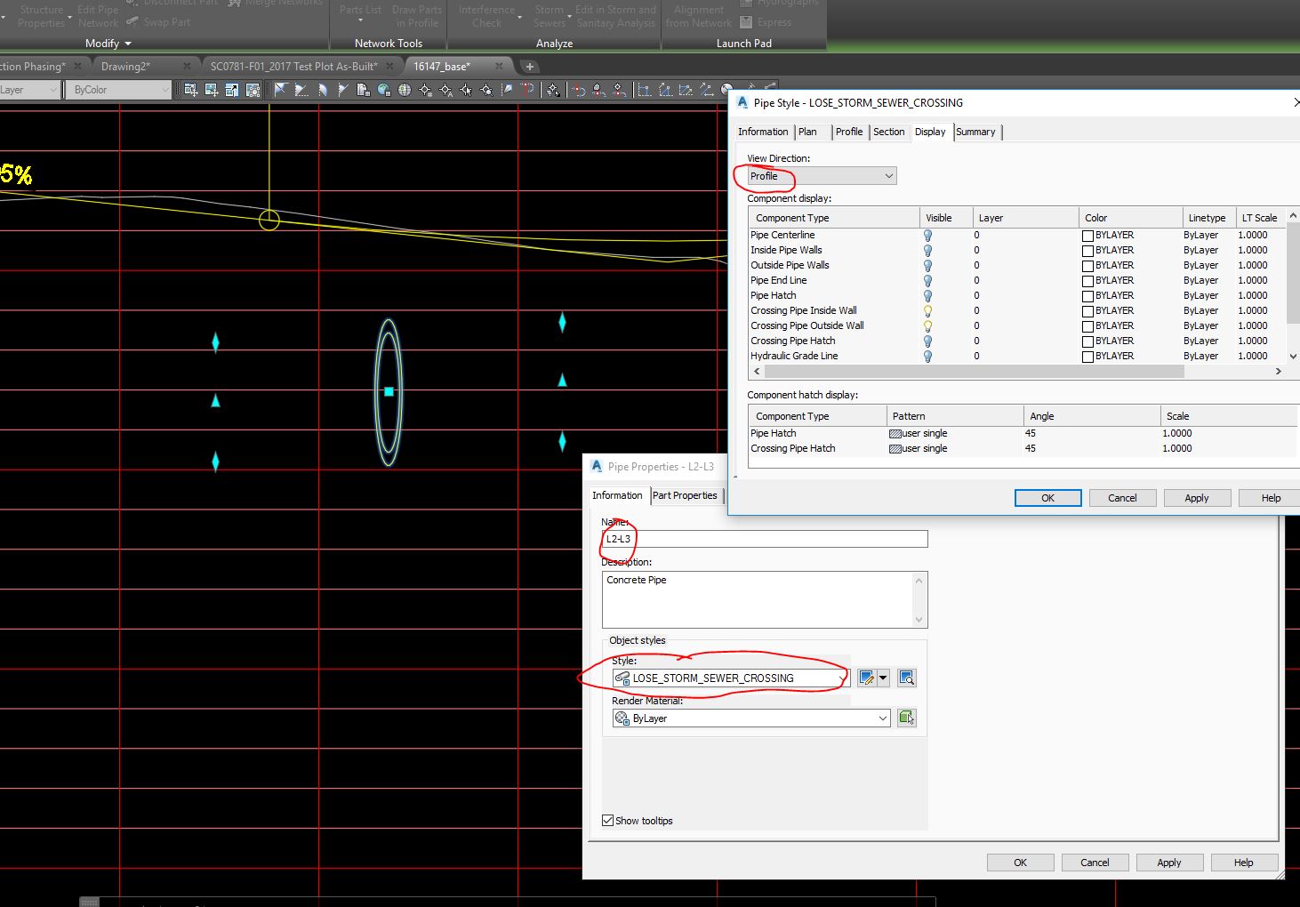Open Interference Check in the Analyze panel
Image resolution: width=1300 pixels, height=907 pixels.
[485, 16]
